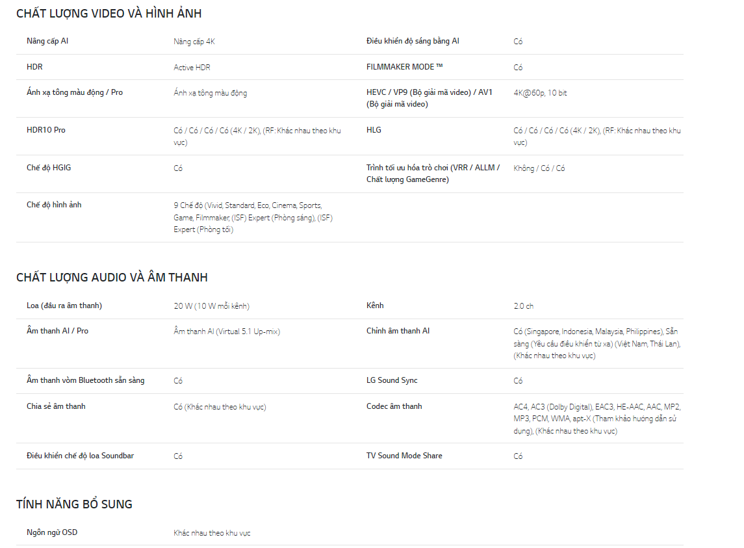Click the Ngôn ngữ OSD label
This screenshot has width=744, height=548.
[x=52, y=532]
